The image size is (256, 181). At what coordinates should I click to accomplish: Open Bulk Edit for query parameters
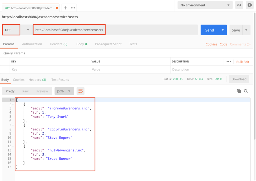[242, 61]
